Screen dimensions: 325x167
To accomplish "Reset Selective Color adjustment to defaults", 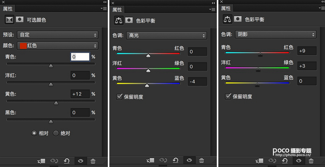I will pyautogui.click(x=67, y=161).
